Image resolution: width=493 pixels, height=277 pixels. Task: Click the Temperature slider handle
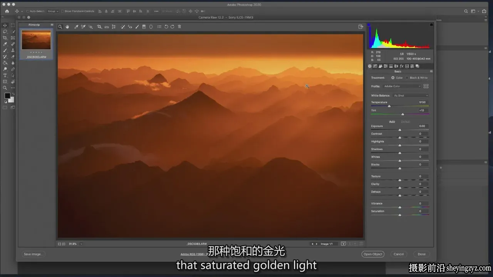pyautogui.click(x=389, y=106)
